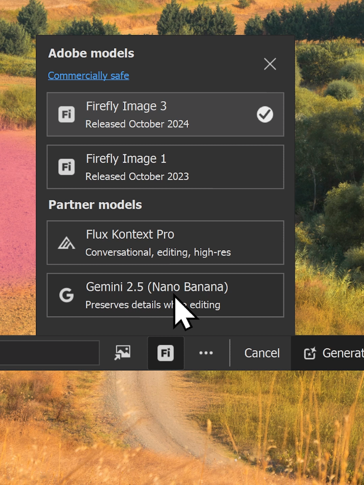
Task: Click the Google G logo icon
Action: click(x=66, y=295)
